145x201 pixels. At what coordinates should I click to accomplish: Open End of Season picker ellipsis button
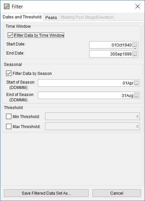point(136,95)
